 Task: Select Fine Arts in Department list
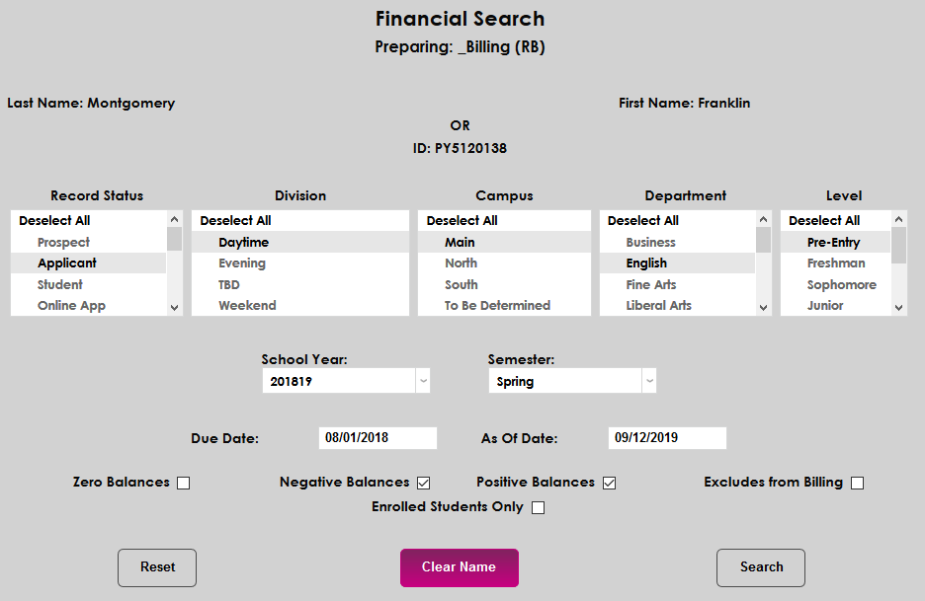click(x=650, y=285)
